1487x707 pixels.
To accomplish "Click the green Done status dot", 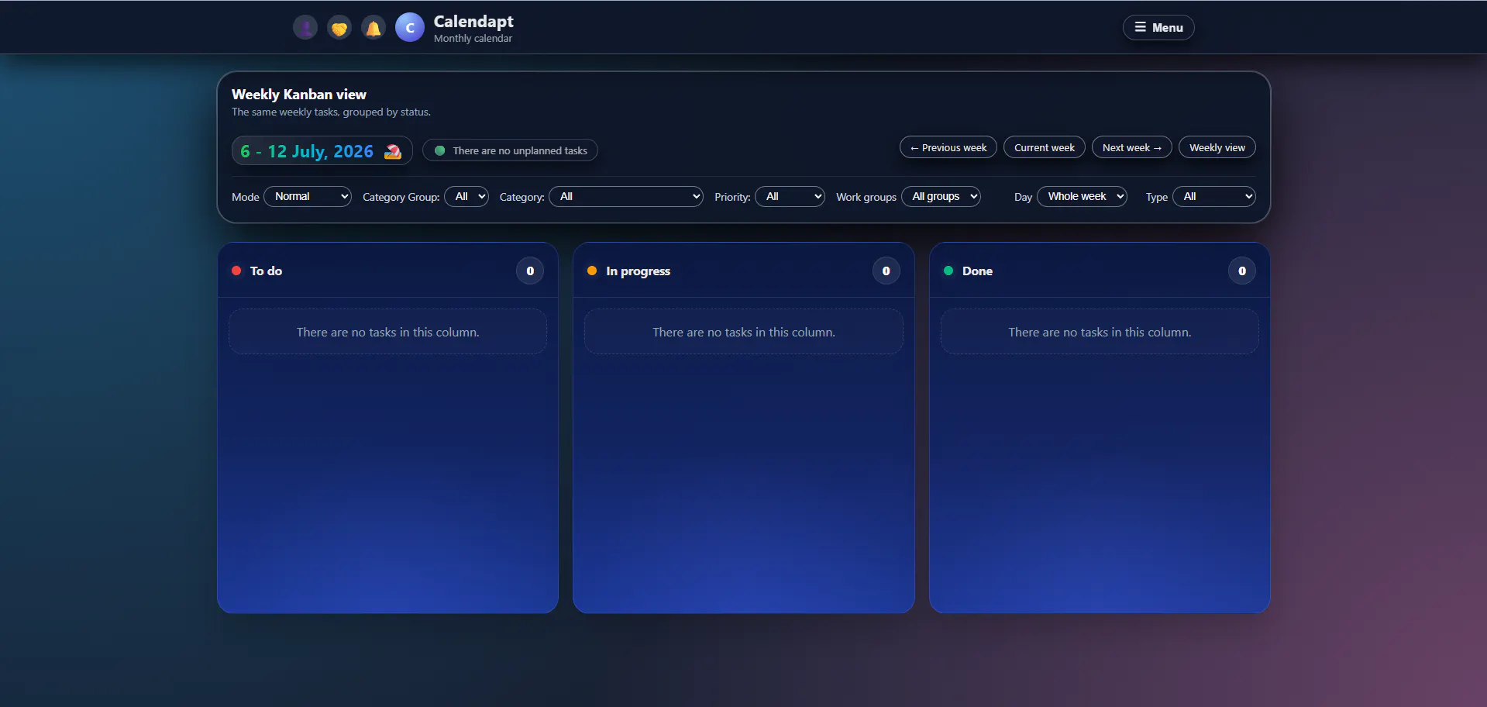I will pos(948,271).
